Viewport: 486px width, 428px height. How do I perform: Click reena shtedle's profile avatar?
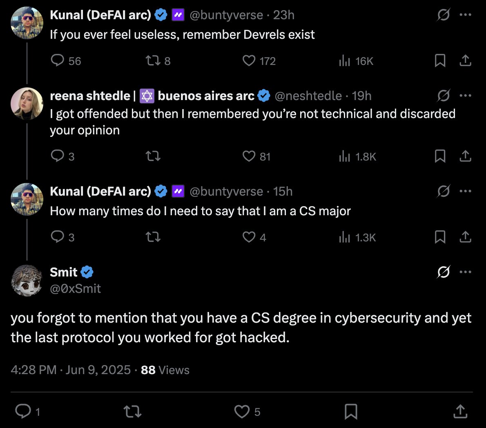(x=27, y=104)
